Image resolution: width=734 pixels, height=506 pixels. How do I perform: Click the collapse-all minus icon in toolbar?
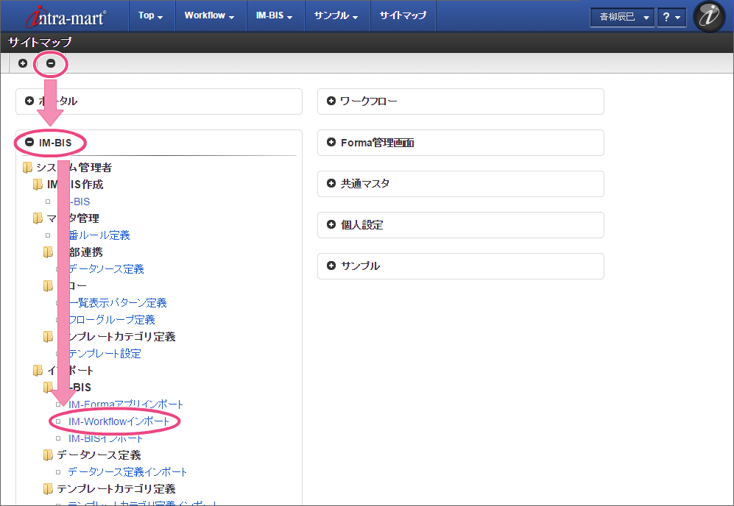tap(51, 63)
